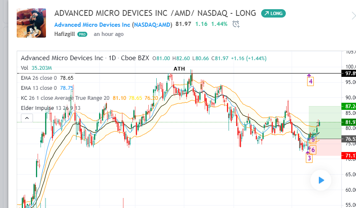Open the Advanced Micro Devices Inc symbol link
The image size is (356, 208).
click(x=92, y=25)
